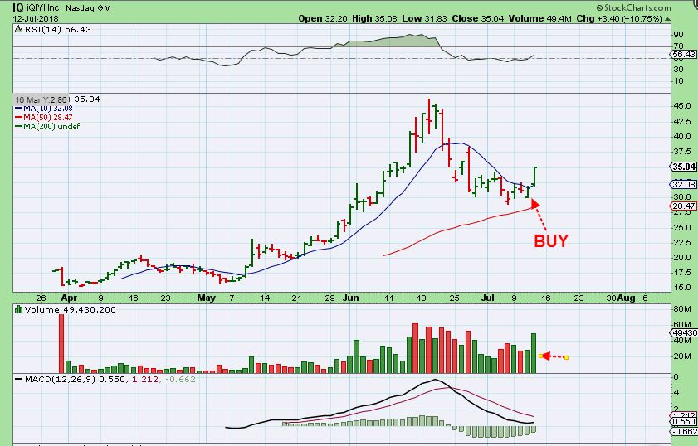Screen dimensions: 698x446
Task: Click the -0.662 tag on MACD right axis
Action: point(684,431)
